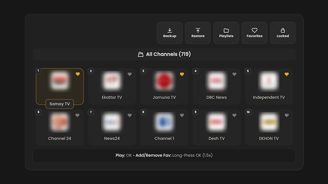Click the News24 name text
The width and height of the screenshot is (328, 184).
[112, 139]
